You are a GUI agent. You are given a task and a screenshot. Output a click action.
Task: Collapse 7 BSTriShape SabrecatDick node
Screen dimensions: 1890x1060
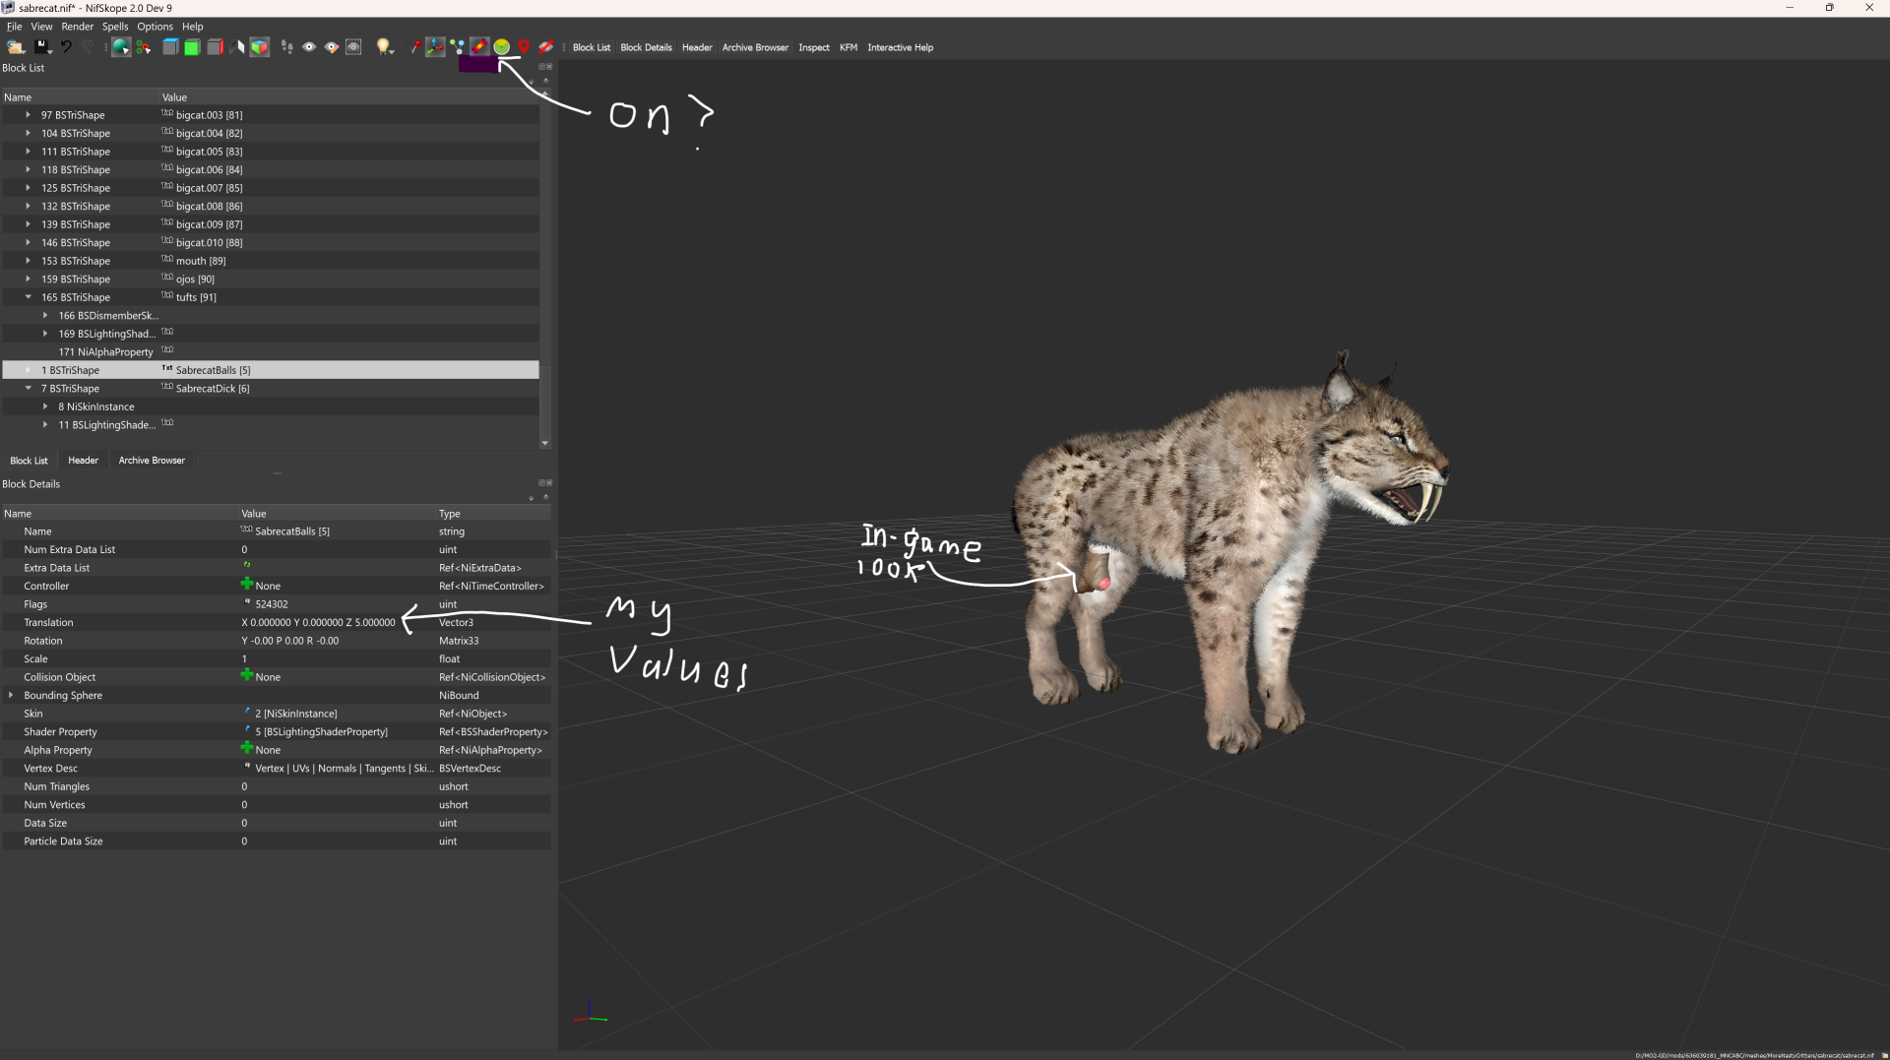[29, 389]
